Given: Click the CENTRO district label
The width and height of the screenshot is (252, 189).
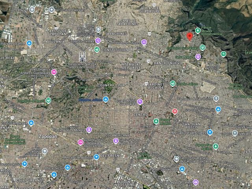Looking at the screenshot, I should click(141, 115).
